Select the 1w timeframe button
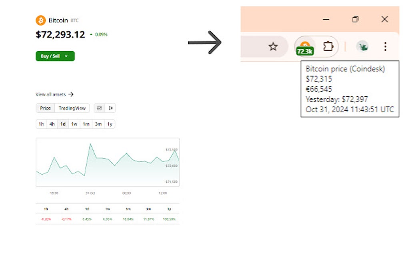Image resolution: width=408 pixels, height=255 pixels. pyautogui.click(x=74, y=124)
